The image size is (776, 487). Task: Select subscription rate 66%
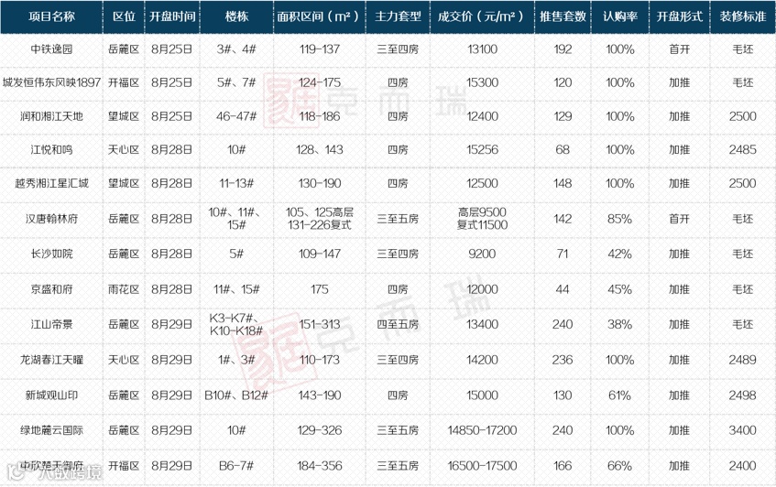click(620, 466)
